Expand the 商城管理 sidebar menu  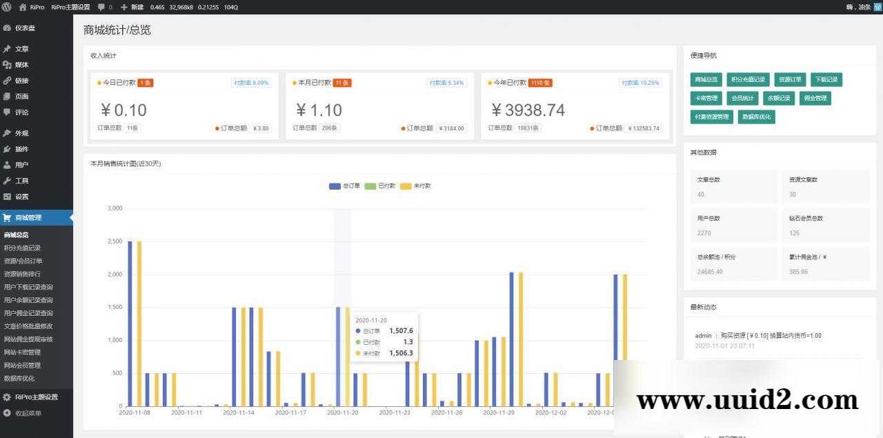tap(28, 218)
